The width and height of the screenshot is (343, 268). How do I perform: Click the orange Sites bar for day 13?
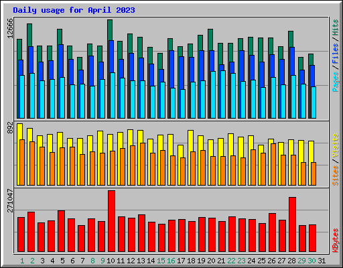[x=143, y=164]
